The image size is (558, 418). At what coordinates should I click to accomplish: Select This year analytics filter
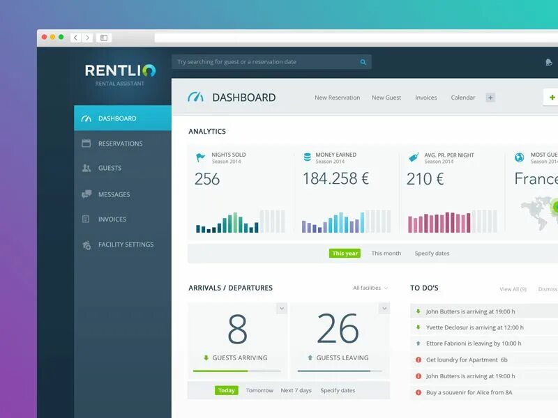pyautogui.click(x=345, y=253)
